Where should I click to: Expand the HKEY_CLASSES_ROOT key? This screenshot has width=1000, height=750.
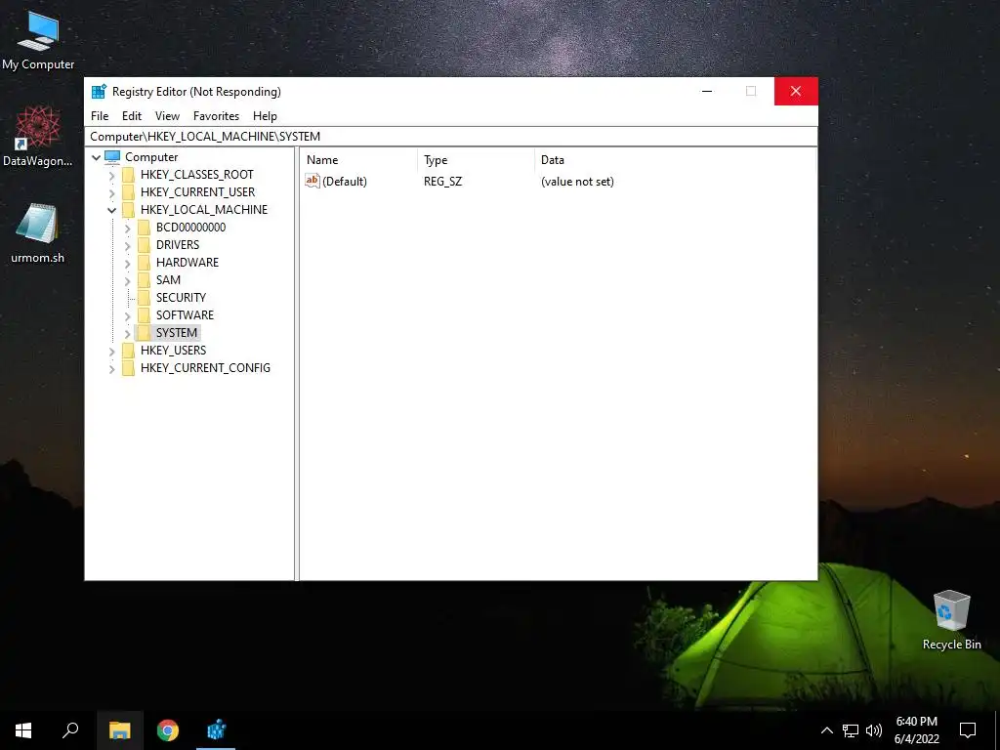[112, 176]
